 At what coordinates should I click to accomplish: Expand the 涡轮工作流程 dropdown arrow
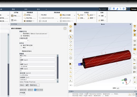coord(75,15)
